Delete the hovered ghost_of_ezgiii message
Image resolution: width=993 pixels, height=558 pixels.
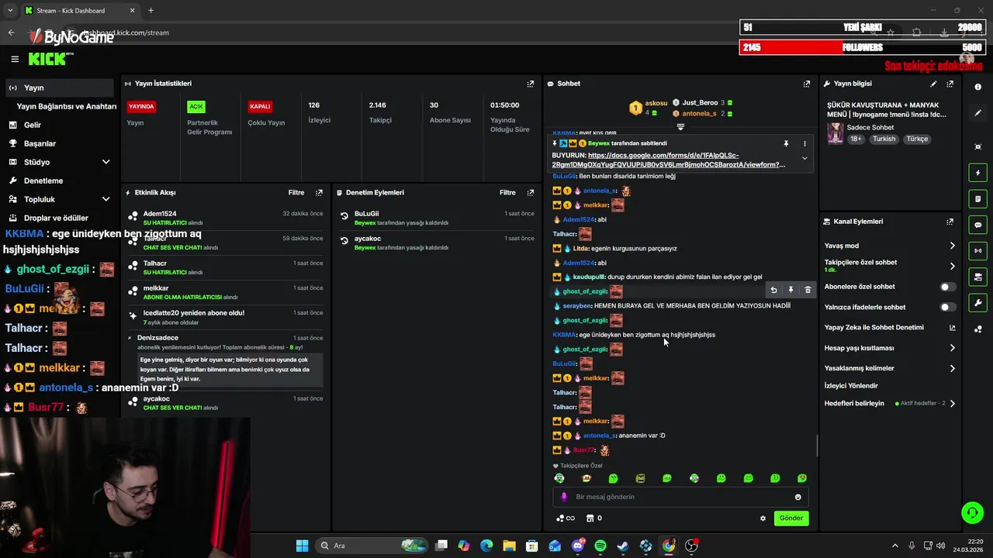click(x=808, y=290)
